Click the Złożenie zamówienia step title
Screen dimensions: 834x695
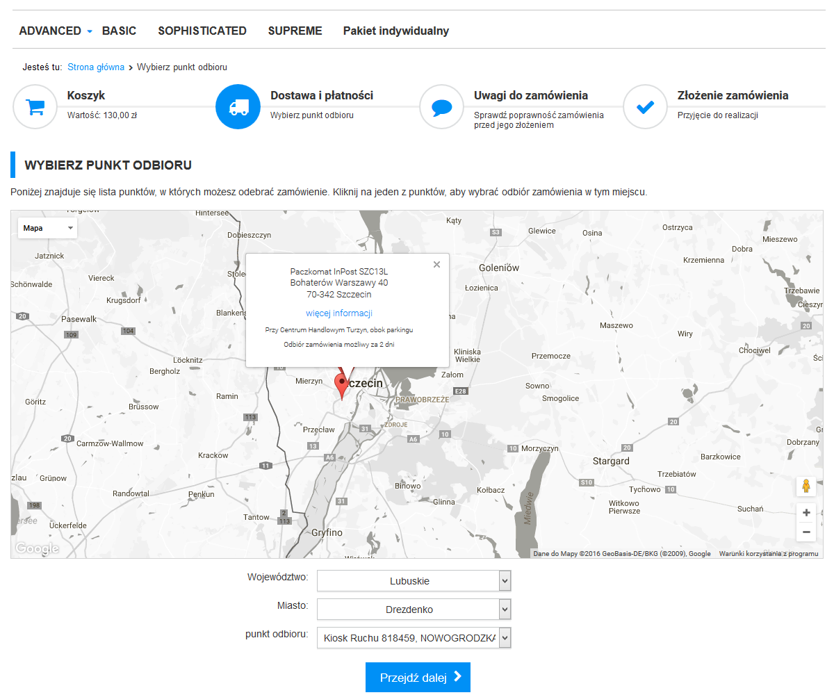[x=733, y=96]
